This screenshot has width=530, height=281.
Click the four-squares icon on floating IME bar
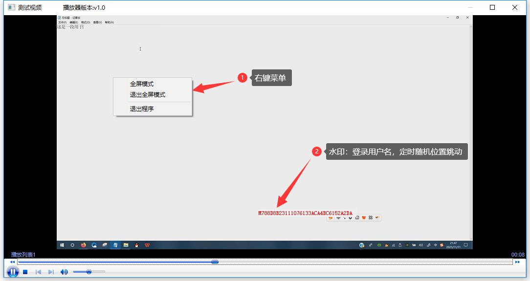point(371,218)
